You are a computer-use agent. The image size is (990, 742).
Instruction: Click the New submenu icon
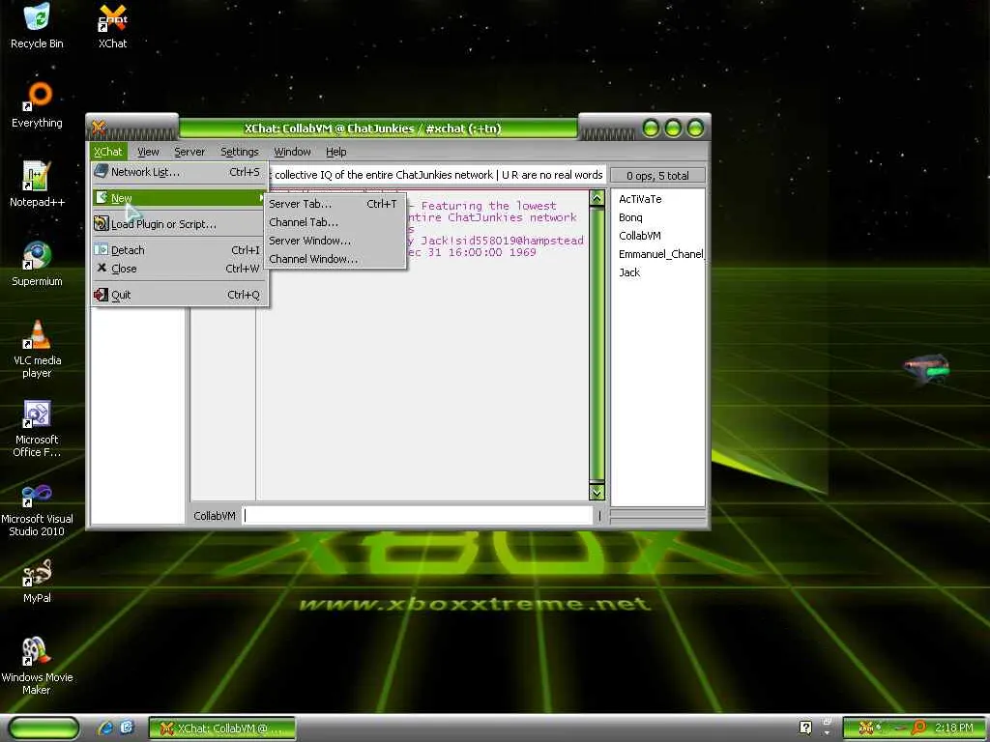101,197
